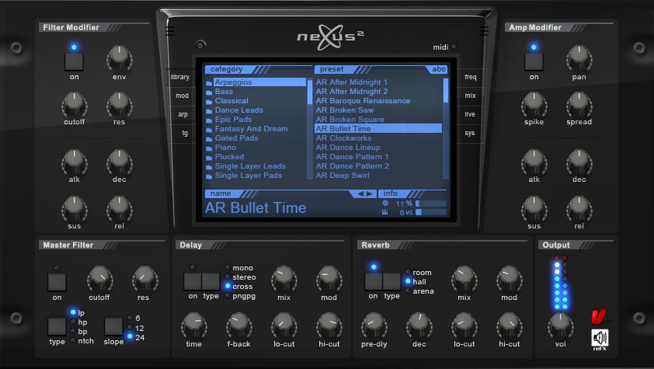654x369 pixels.
Task: Click the Master Filter slope button
Action: point(113,326)
